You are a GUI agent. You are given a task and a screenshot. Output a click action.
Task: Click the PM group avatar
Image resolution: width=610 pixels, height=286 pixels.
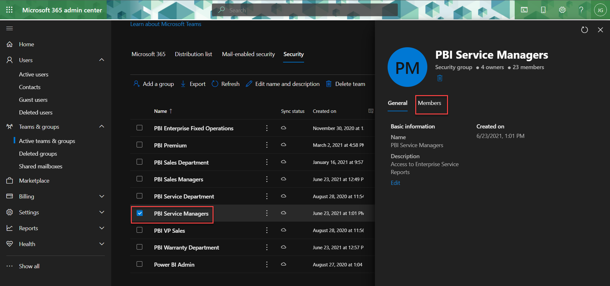[x=407, y=67]
